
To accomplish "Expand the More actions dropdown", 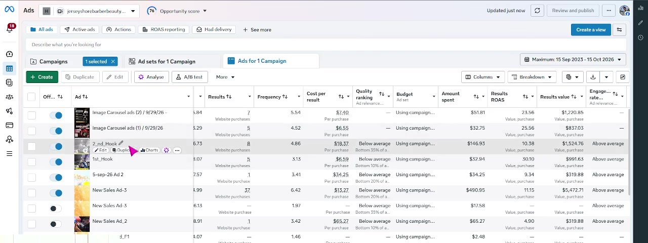I will pos(225,77).
